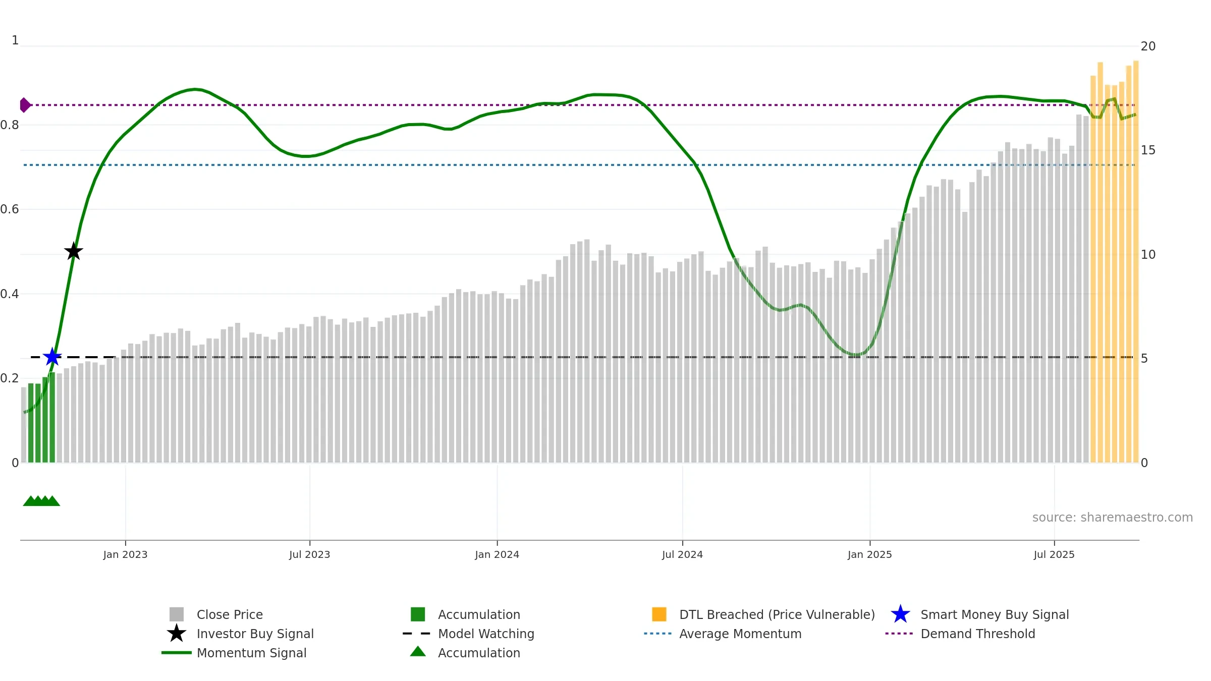Click the blue Smart Money Buy Signal star on chart
Image resolution: width=1211 pixels, height=681 pixels.
pyautogui.click(x=52, y=357)
